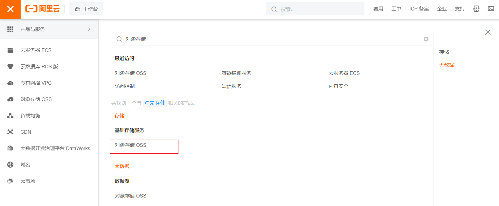Open Cloud Shell terminal icon in header
Image resolution: width=499 pixels, height=206 pixels.
(x=491, y=9)
